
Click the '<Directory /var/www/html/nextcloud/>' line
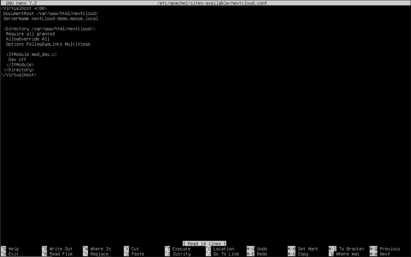coord(49,29)
